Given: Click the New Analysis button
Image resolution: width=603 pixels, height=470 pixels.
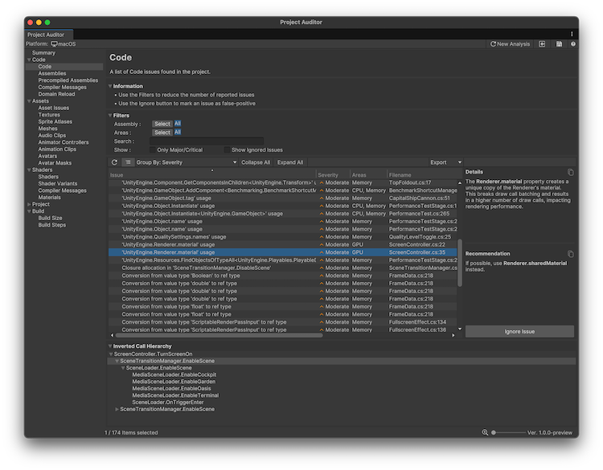Looking at the screenshot, I should (x=510, y=44).
